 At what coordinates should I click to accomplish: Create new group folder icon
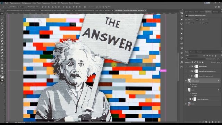pyautogui.click(x=213, y=122)
